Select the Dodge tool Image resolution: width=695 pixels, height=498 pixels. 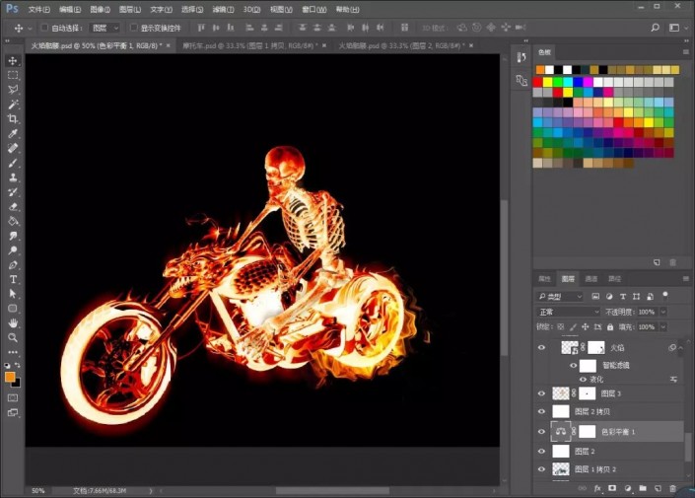(13, 250)
